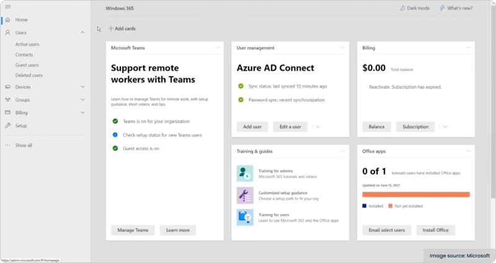
Task: Click the Install Office button
Action: pos(436,230)
